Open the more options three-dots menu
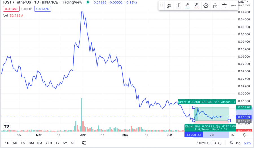This screenshot has height=148, width=254. pos(234,6)
